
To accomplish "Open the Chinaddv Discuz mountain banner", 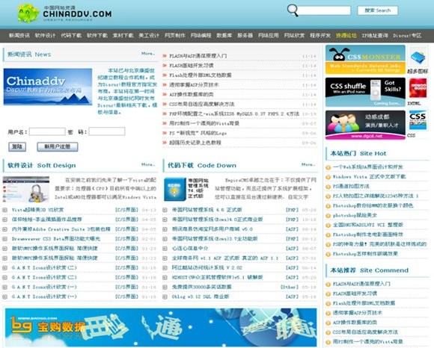I will [48, 87].
